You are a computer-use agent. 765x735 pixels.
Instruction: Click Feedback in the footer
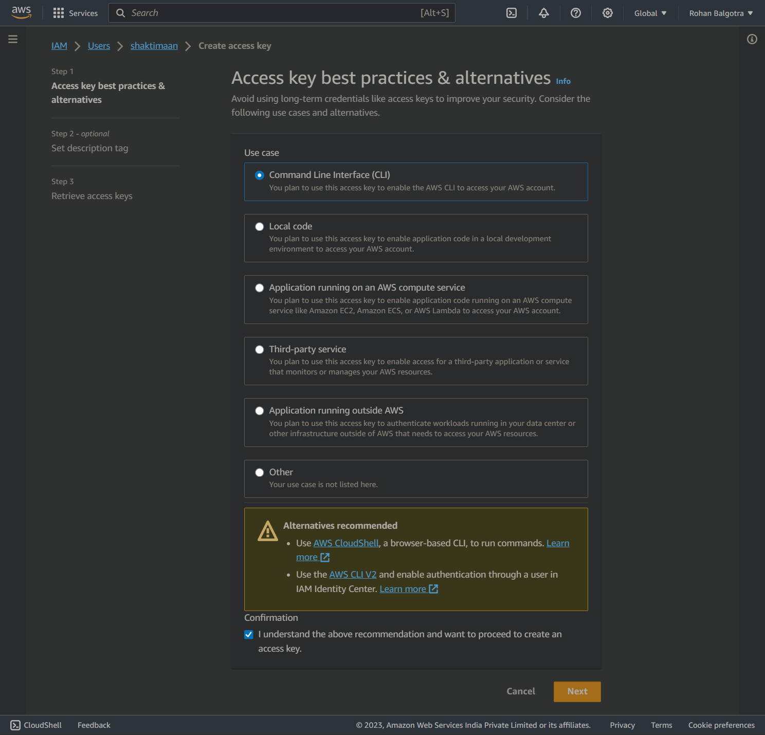pyautogui.click(x=94, y=725)
